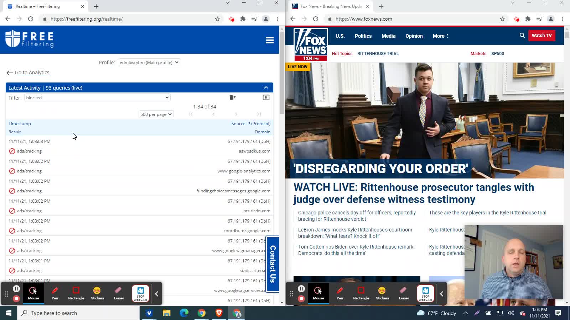Select Pen tool in left recorder toolbar
This screenshot has width=570, height=320.
pyautogui.click(x=55, y=293)
